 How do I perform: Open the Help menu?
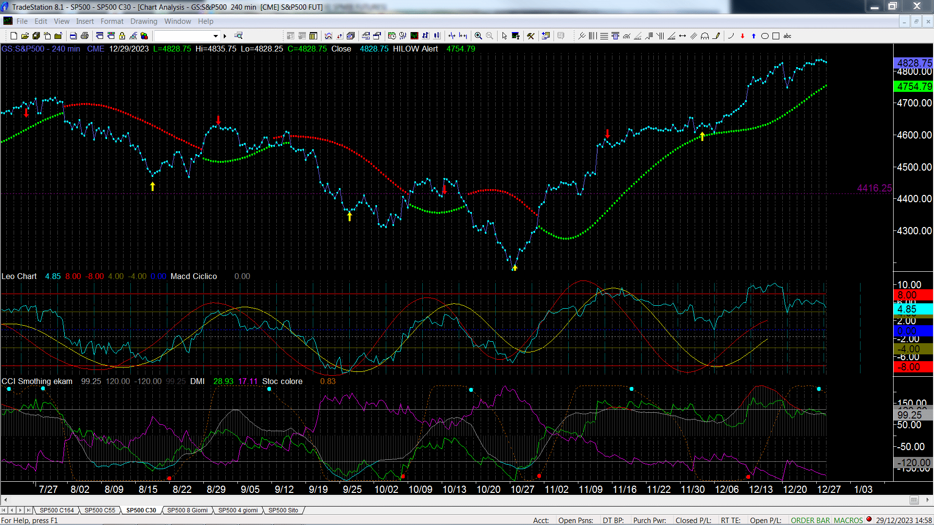click(x=206, y=21)
